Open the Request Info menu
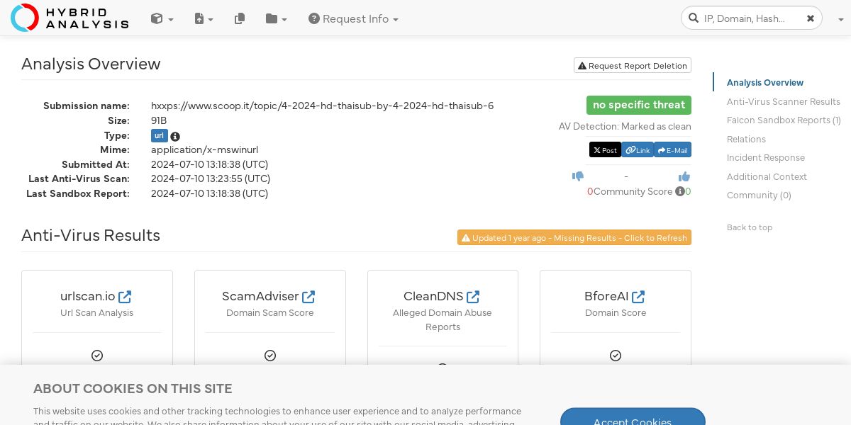The height and width of the screenshot is (425, 851). pos(353,19)
